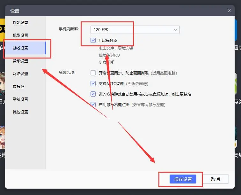Viewport: 241px width, 195px height.
Task: Toggle 进入吃鸡游戏自动禁用windows鼠标加速 checkbox
Action: 93,94
